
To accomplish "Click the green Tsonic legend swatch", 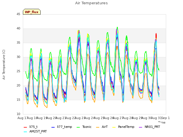I will (78, 127).
